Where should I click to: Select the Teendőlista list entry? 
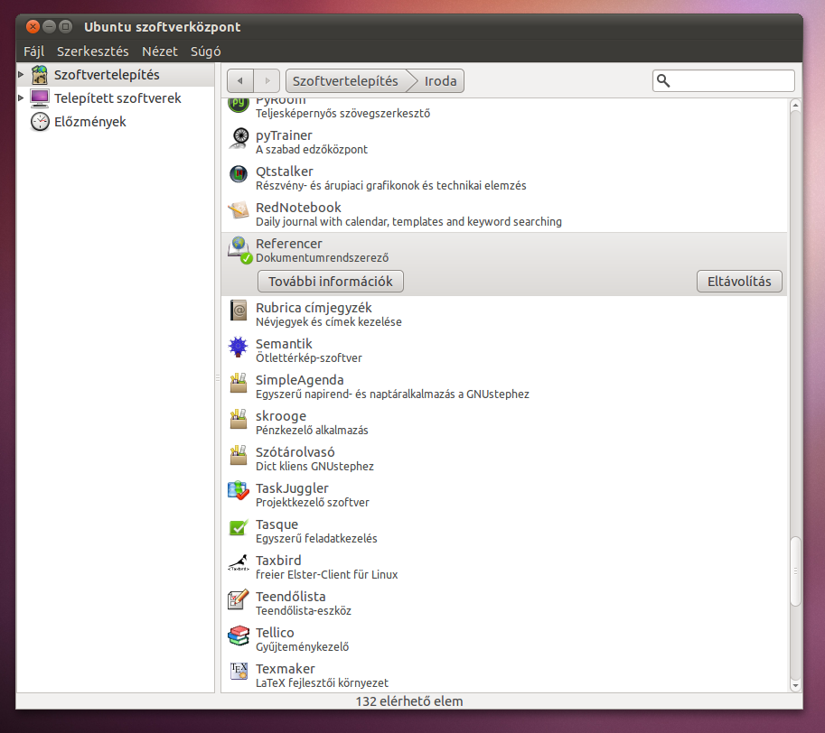coord(504,603)
